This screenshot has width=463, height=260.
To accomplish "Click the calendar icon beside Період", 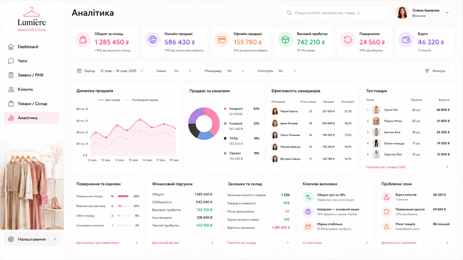I will coord(79,71).
